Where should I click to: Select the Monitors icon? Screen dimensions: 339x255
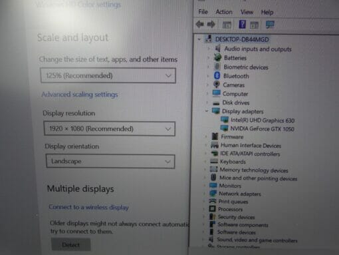(x=213, y=185)
